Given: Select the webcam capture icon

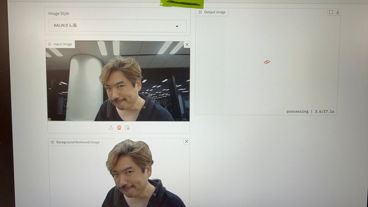Looking at the screenshot, I should (x=119, y=127).
